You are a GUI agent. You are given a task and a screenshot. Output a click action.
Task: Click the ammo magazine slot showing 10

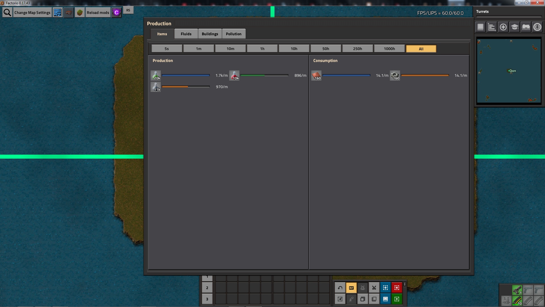[x=517, y=301]
